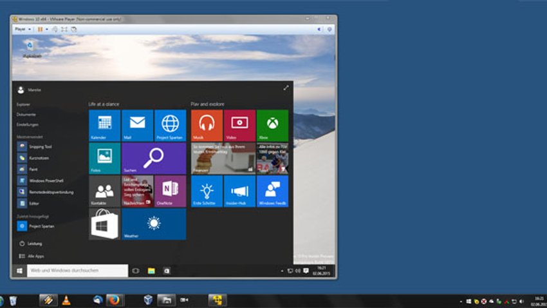Click the Windows 10 Start button
Viewport: 547px width, 308px height.
(19, 271)
